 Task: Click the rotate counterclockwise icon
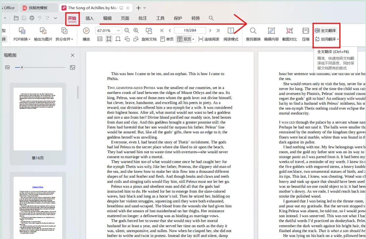[127, 39]
